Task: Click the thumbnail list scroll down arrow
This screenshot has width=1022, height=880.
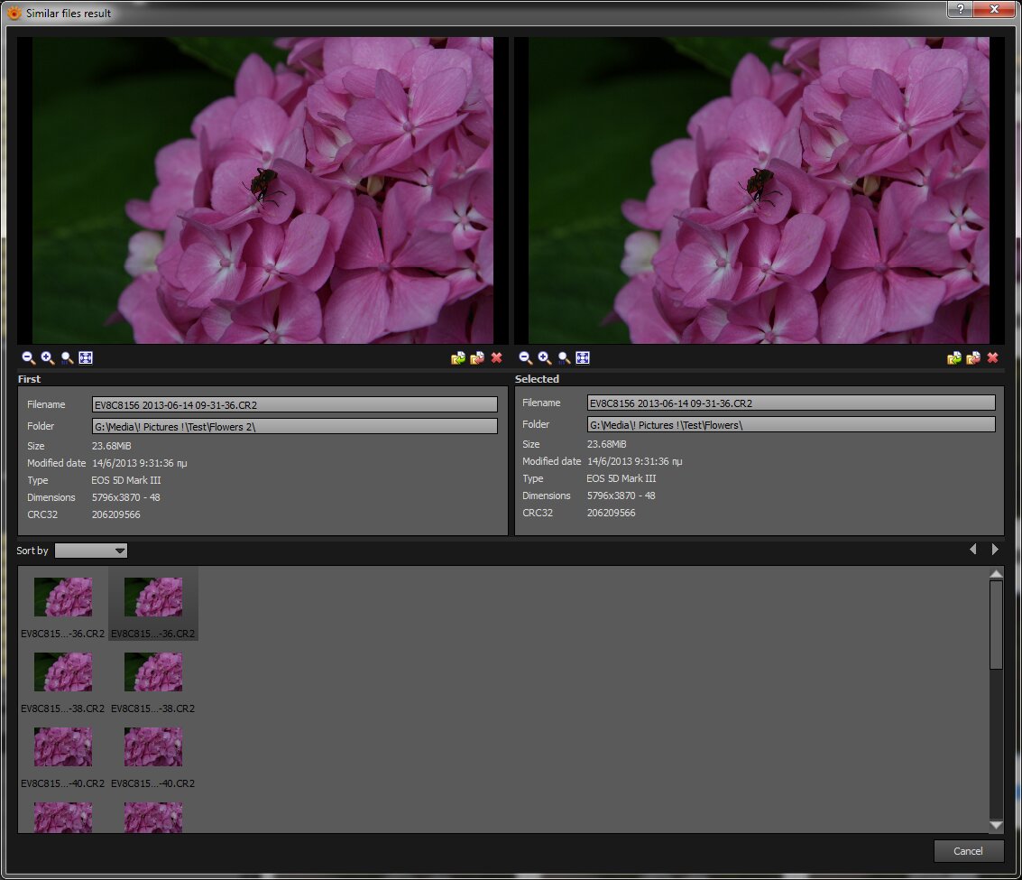Action: (996, 825)
